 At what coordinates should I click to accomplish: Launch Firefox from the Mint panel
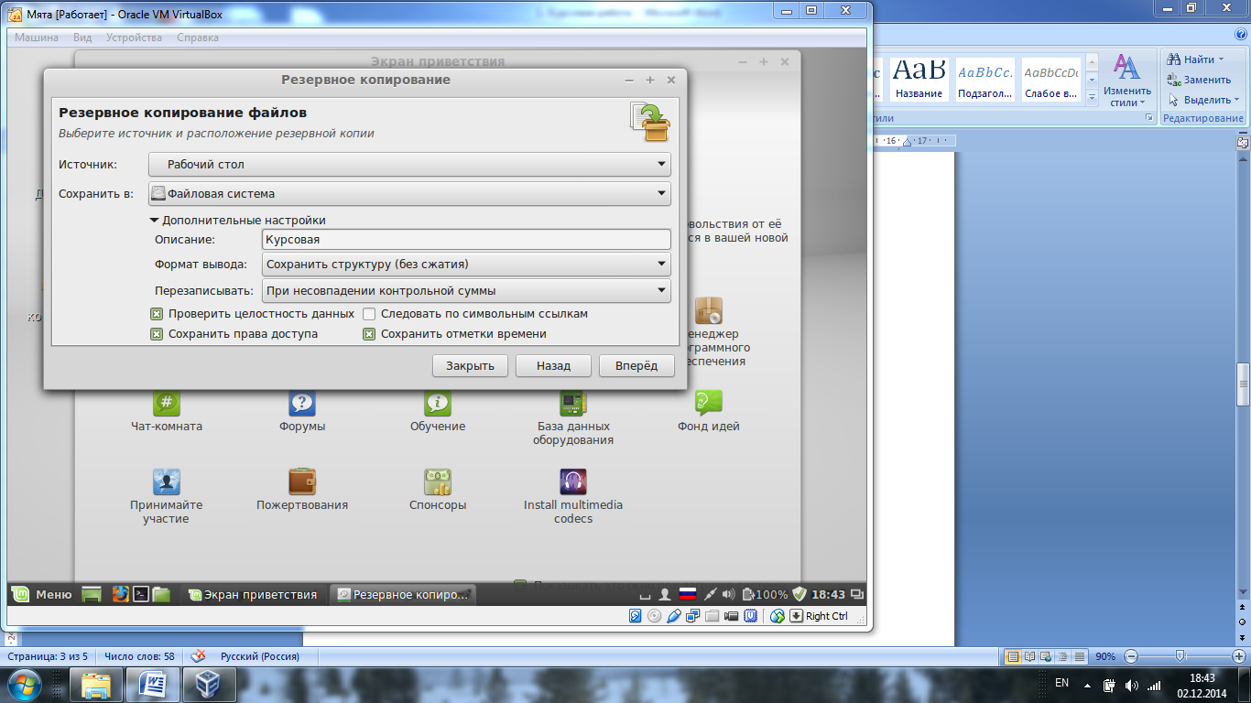coord(120,594)
